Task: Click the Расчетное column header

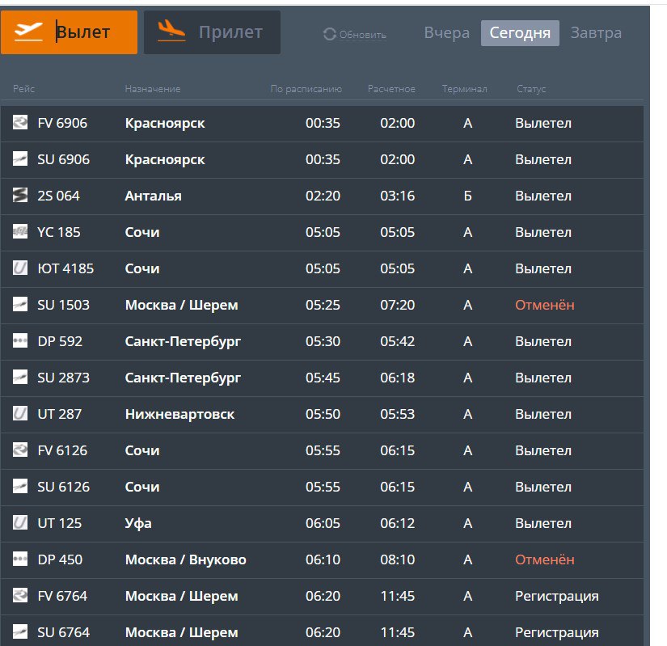Action: point(391,89)
